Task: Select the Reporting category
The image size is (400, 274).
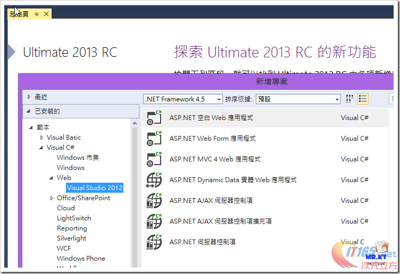Action: click(72, 228)
